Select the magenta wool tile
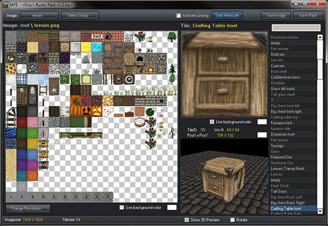Screen dimensions: 328x226 [33, 165]
